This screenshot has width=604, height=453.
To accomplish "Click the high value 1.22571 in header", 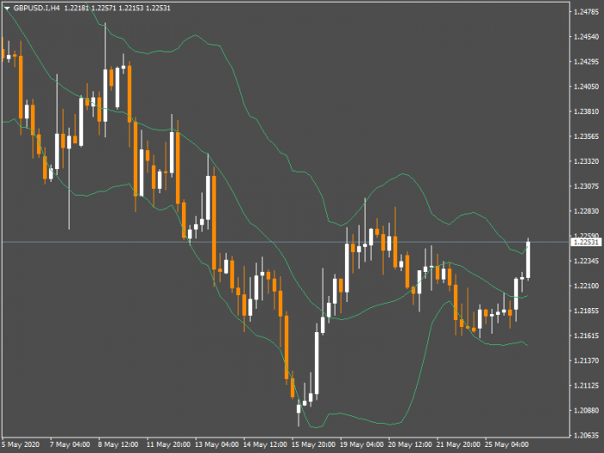I will point(104,8).
